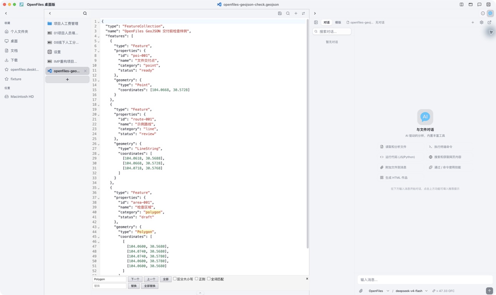
Task: Enable the 正则 checkbox
Action: point(196,279)
